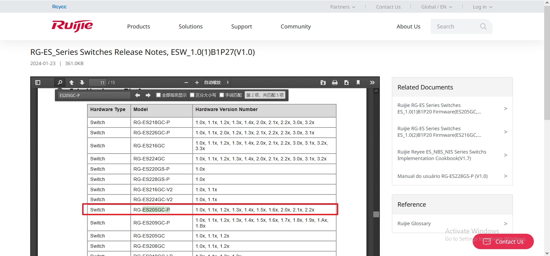Open the Support menu
This screenshot has height=256, width=550.
click(x=241, y=26)
